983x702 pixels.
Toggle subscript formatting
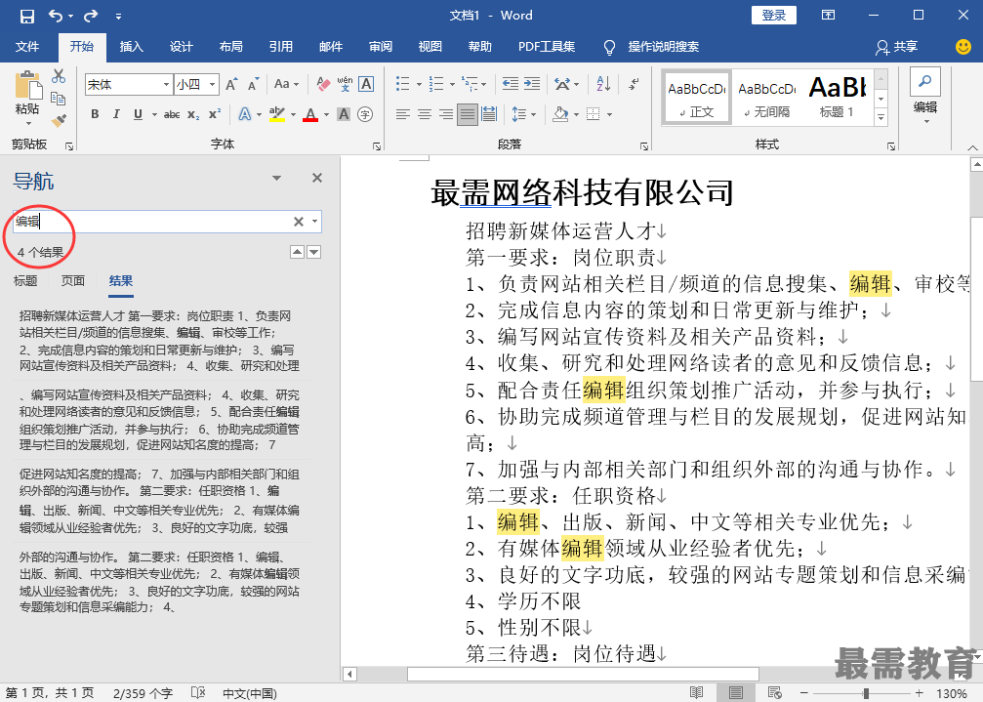pos(193,114)
